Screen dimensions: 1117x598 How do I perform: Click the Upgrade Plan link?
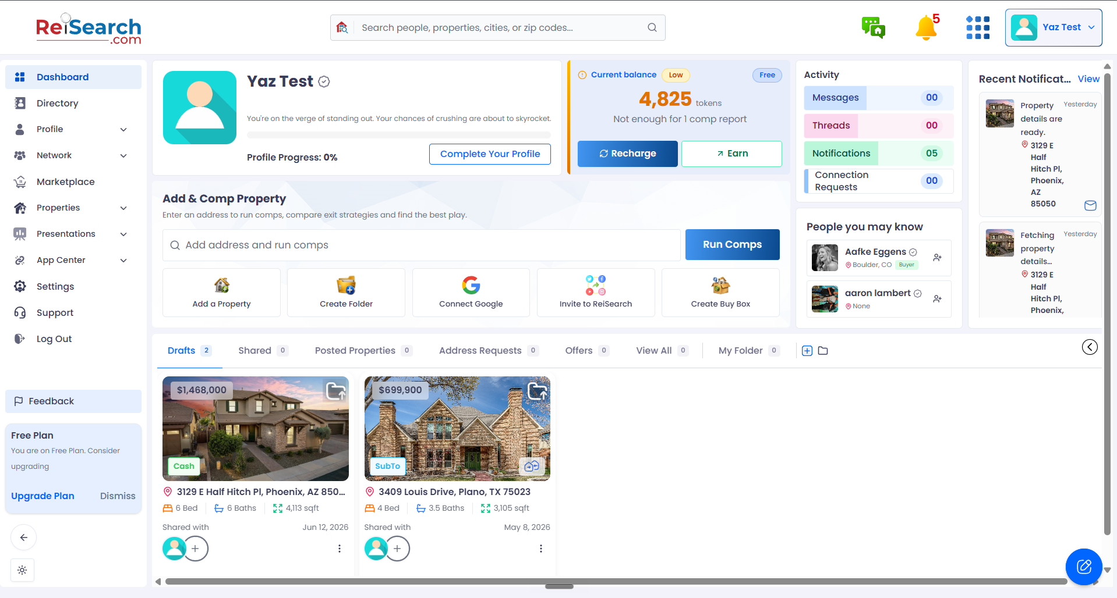pos(43,496)
